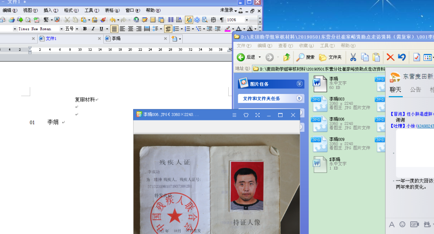Viewport: 434px width, 234px height.
Task: Toggle the show paragraph marks ¶ icon
Action: [221, 20]
